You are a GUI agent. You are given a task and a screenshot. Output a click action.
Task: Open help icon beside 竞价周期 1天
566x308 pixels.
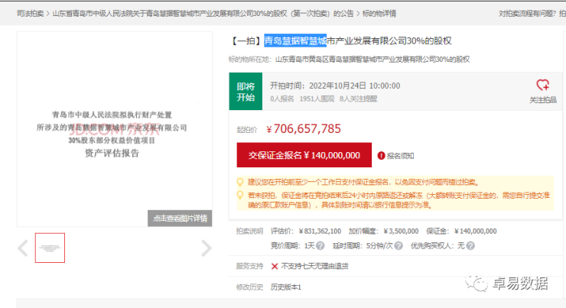click(320, 246)
